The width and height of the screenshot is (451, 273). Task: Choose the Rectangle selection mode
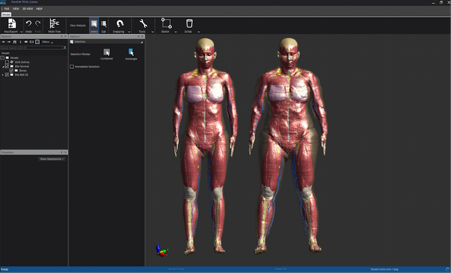click(131, 53)
